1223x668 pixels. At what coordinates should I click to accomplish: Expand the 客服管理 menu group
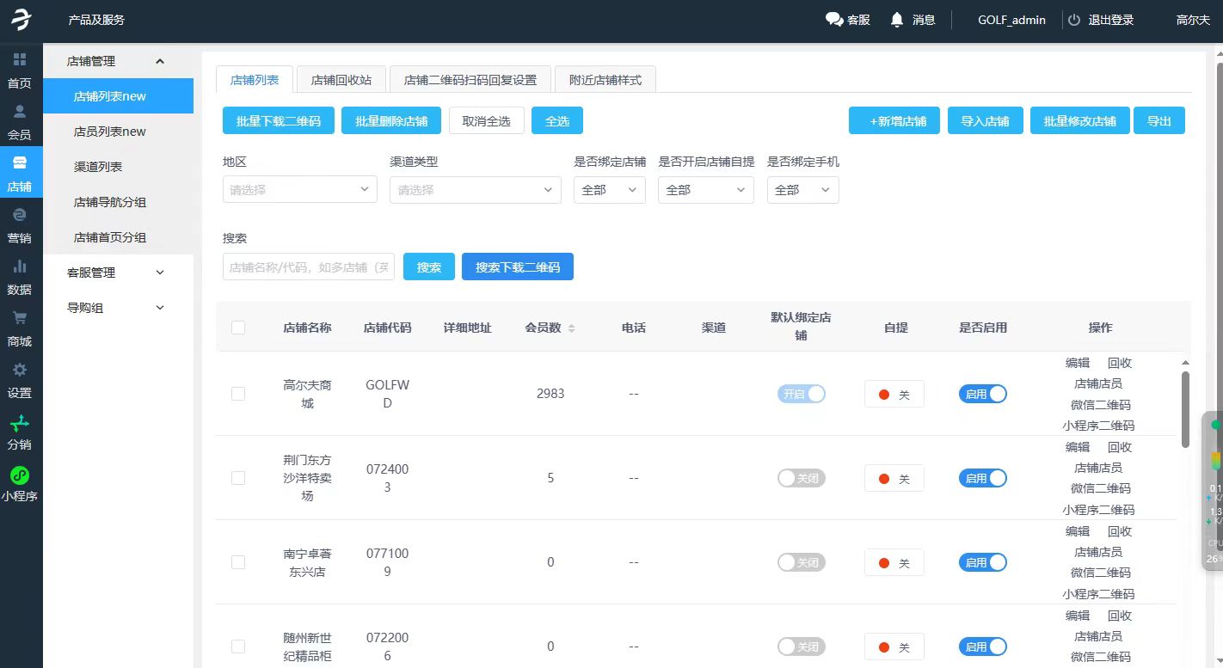(x=118, y=273)
